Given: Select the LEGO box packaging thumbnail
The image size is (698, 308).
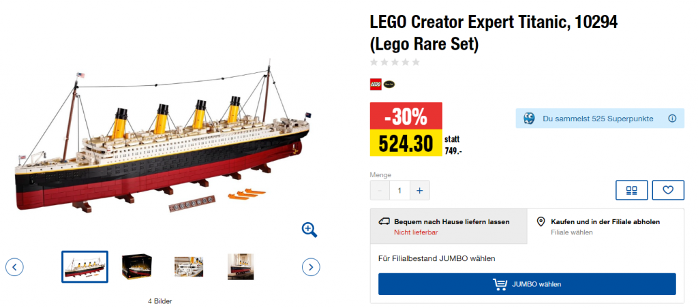Looking at the screenshot, I should pyautogui.click(x=136, y=266).
